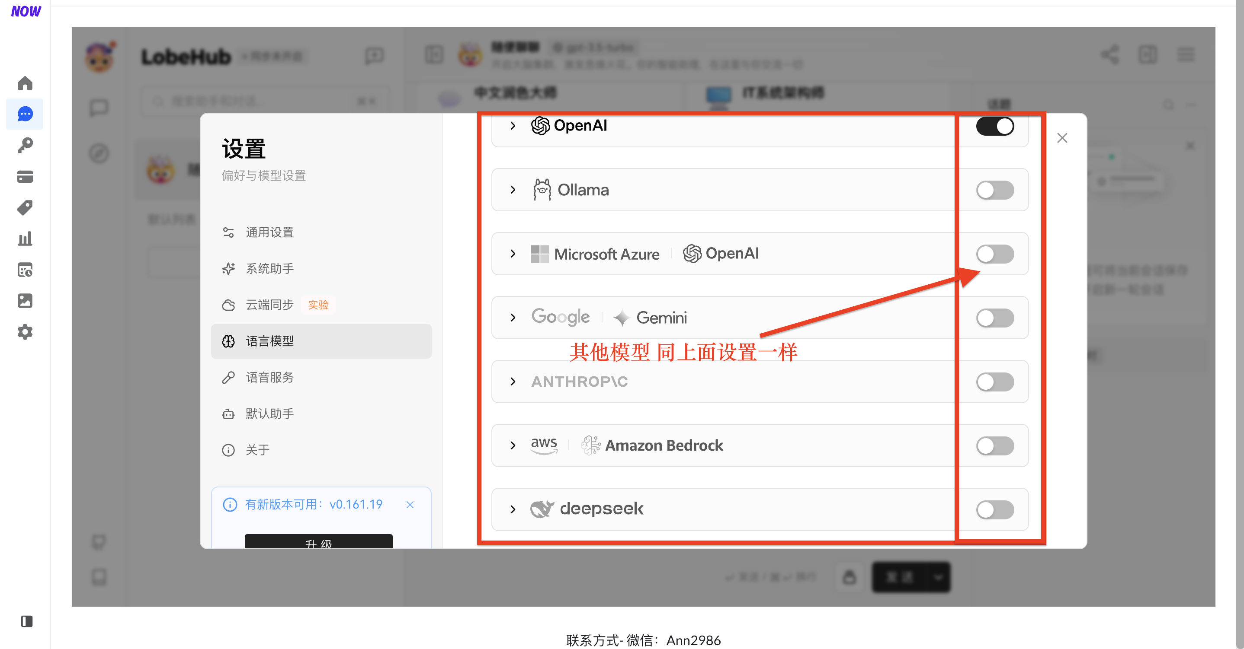Click the 实验 badge label
The image size is (1244, 649).
(318, 305)
